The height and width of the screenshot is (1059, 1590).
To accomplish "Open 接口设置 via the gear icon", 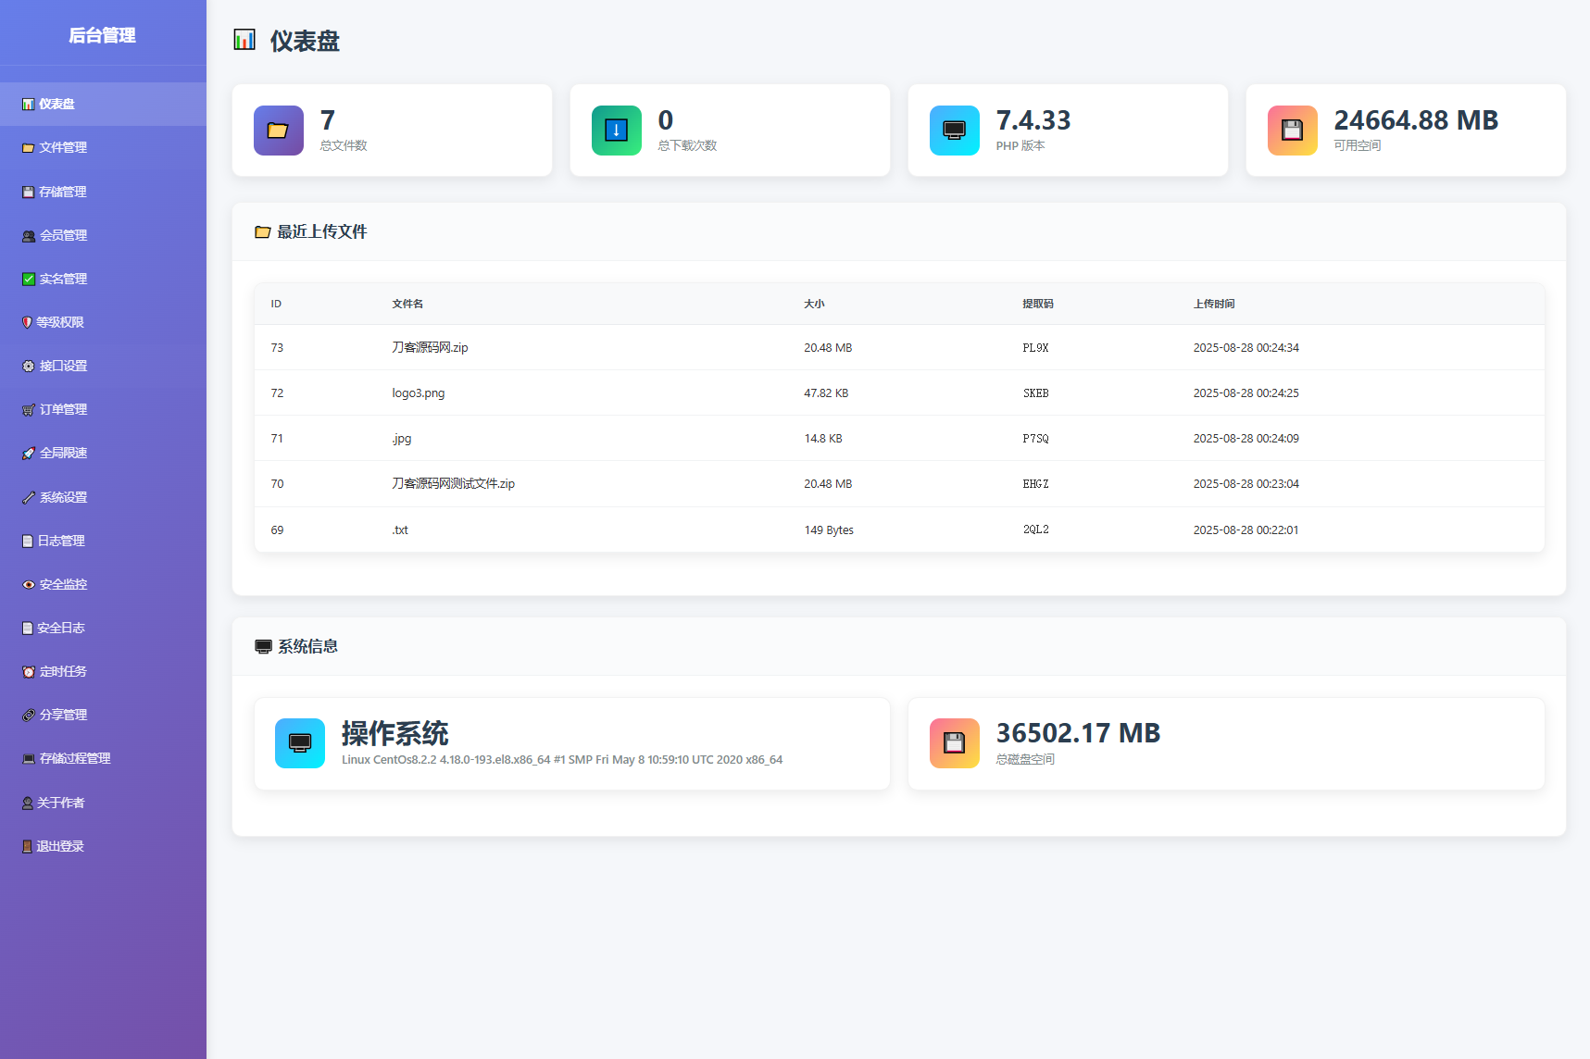I will pyautogui.click(x=27, y=366).
